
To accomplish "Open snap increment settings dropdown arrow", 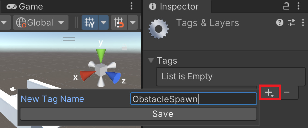I will click(x=133, y=23).
